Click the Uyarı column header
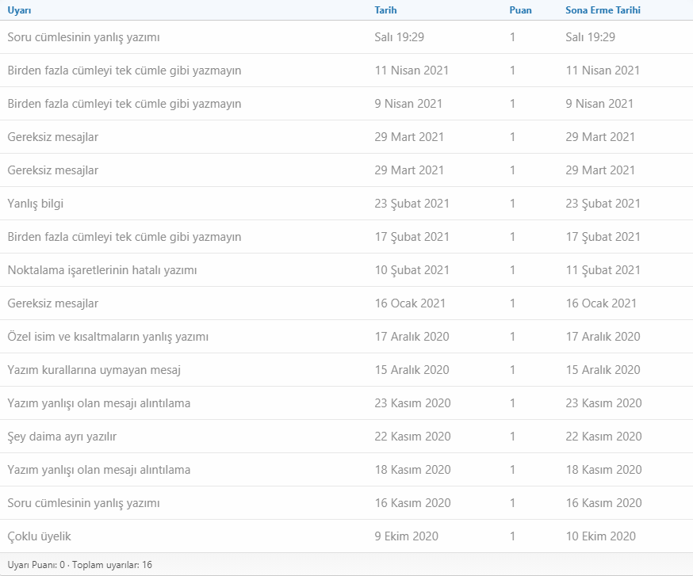This screenshot has width=693, height=576. (20, 10)
